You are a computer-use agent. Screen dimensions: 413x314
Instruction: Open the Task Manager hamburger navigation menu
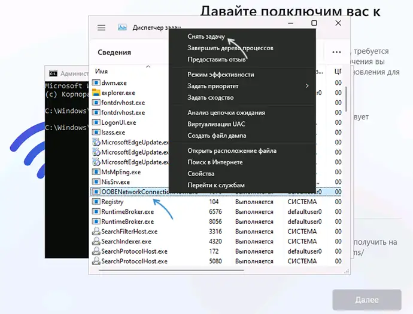click(101, 27)
